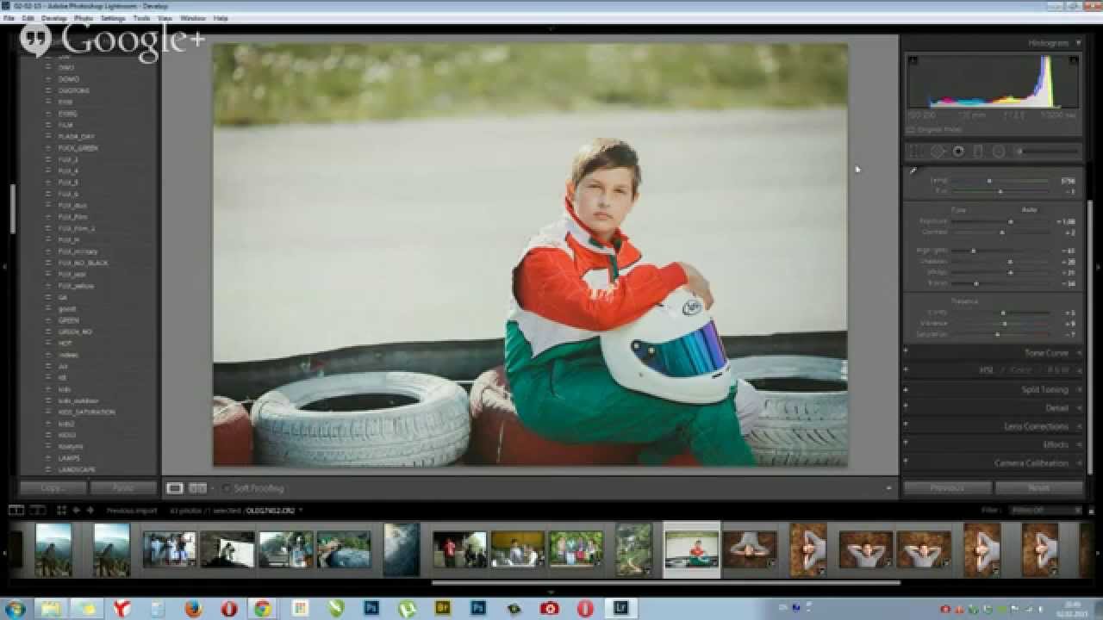Click the Previous button

pos(946,487)
